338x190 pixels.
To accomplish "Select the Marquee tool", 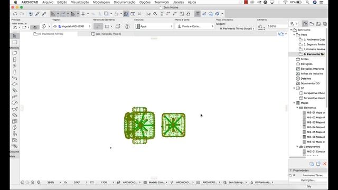I will click(x=15, y=42).
